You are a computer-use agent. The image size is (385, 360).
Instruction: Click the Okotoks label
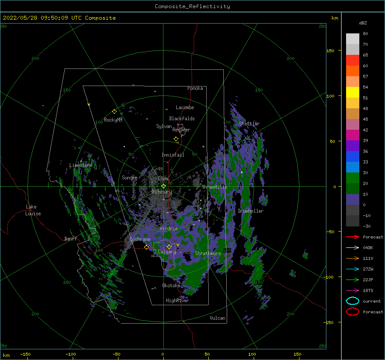[171, 286]
